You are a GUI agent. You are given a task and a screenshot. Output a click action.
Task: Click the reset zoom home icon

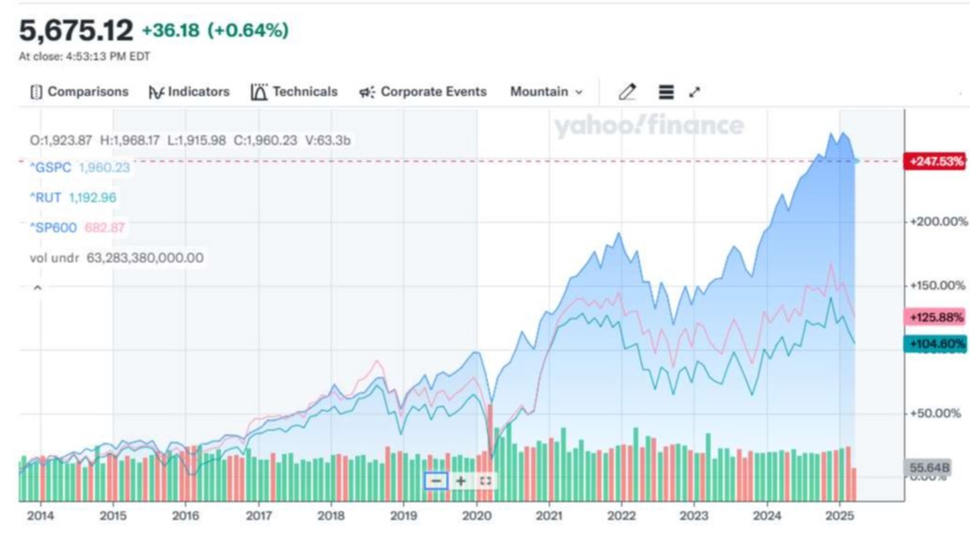pos(485,480)
